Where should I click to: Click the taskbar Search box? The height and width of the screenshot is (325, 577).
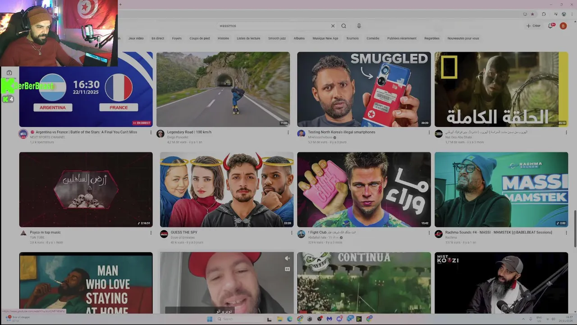239,319
